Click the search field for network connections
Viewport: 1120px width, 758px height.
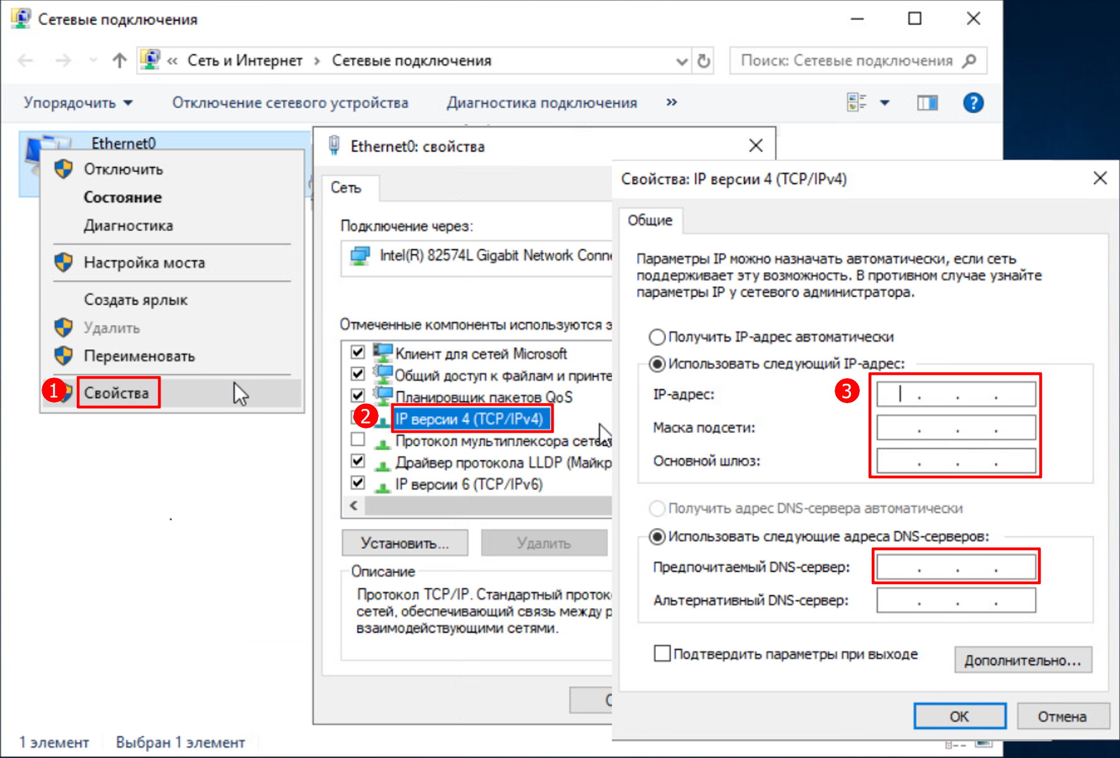(x=846, y=60)
